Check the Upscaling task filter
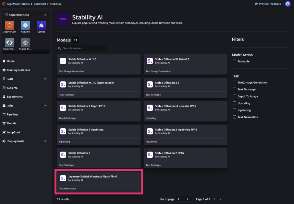This screenshot has width=294, height=204. (234, 103)
